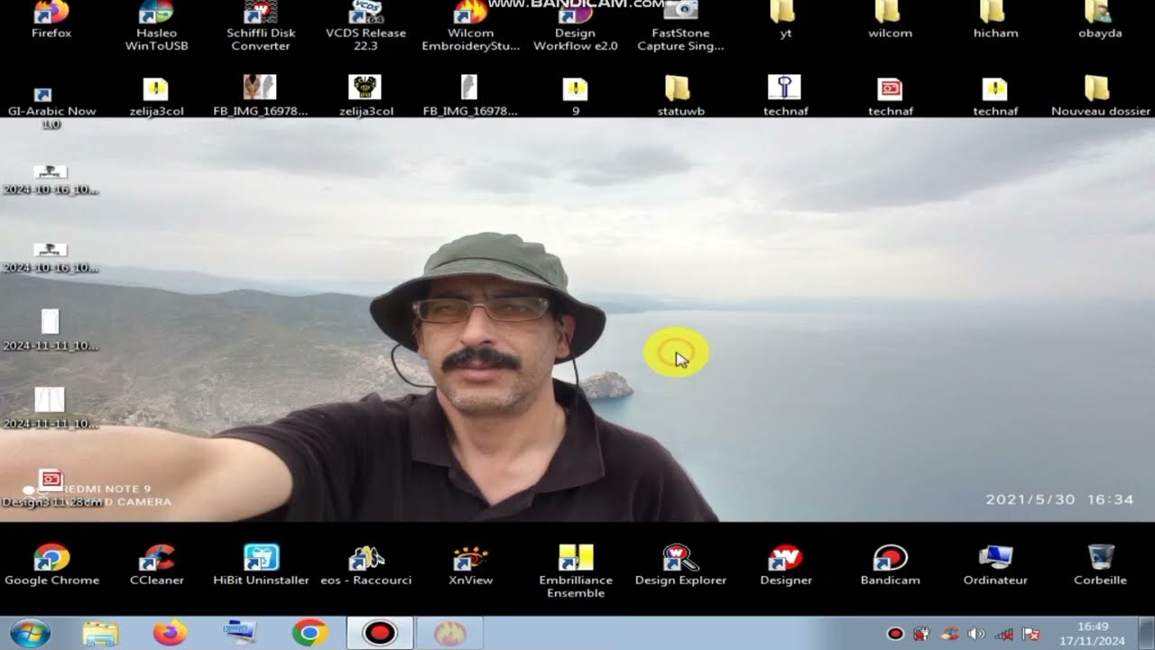
Task: Select the Designer desktop shortcut
Action: click(785, 565)
